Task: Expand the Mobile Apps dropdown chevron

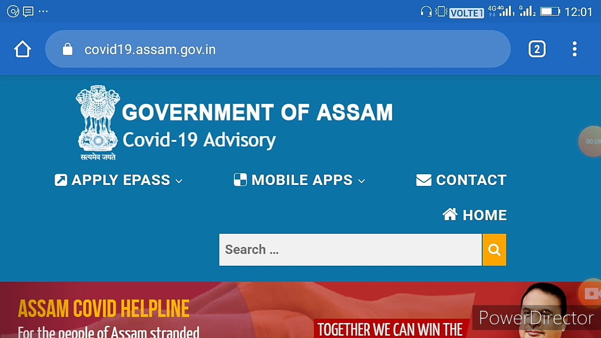Action: tap(362, 181)
